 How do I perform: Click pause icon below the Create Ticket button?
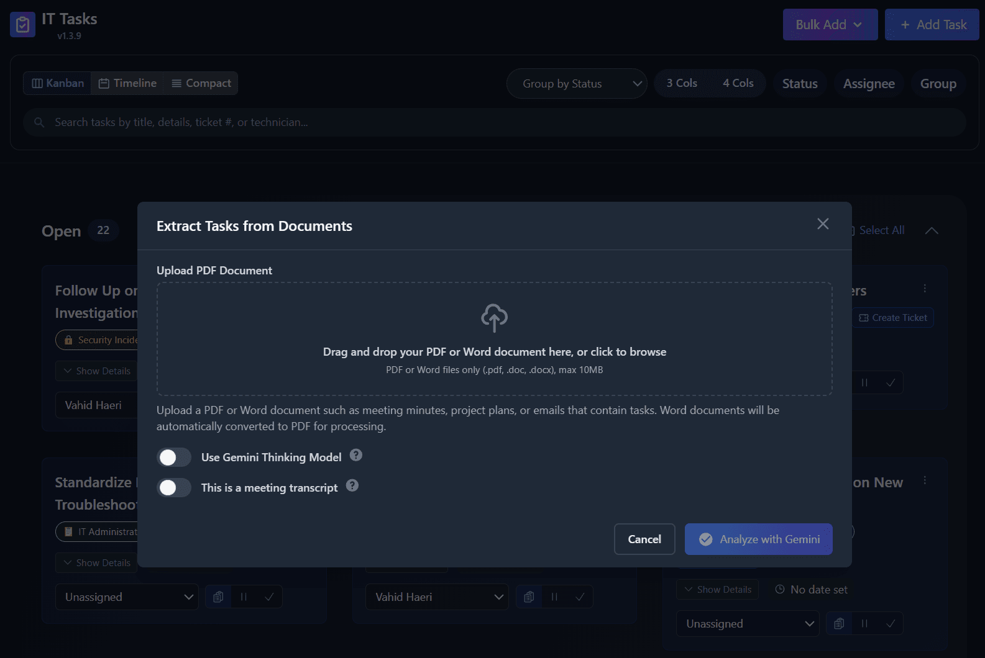[864, 382]
